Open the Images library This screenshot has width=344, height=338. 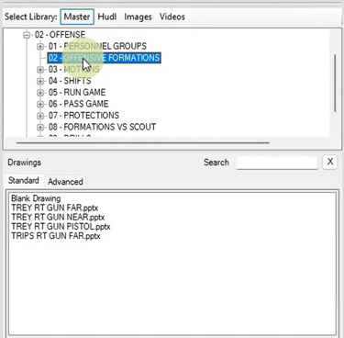coord(138,17)
